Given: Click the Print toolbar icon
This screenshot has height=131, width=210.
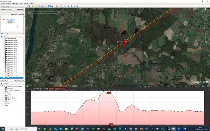Looking at the screenshot, I should pos(69,6).
